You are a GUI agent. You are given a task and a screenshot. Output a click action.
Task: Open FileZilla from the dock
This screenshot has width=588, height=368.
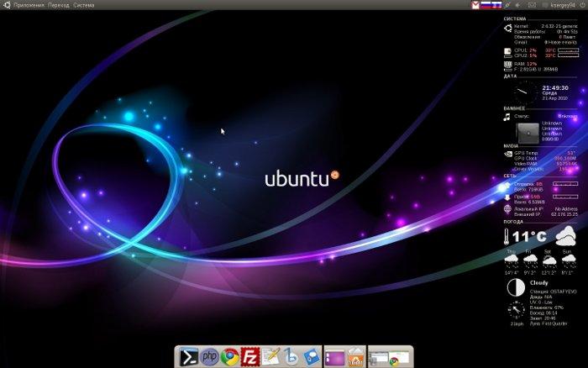[x=249, y=357]
